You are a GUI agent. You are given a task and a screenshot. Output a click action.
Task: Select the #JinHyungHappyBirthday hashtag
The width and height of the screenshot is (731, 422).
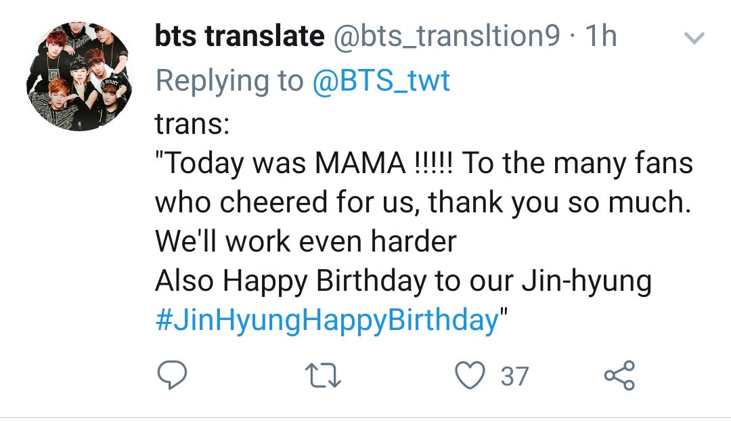pos(327,321)
